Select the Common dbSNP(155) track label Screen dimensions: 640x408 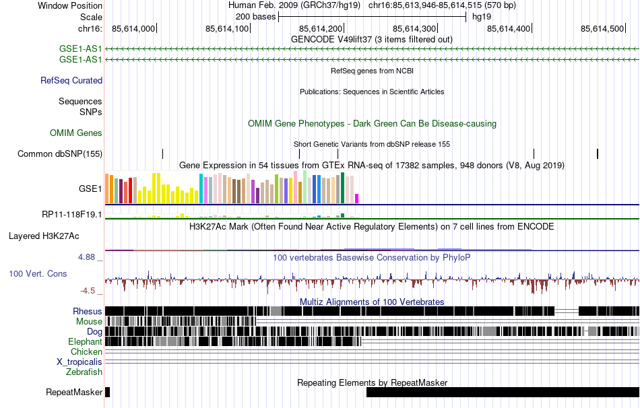(x=60, y=154)
